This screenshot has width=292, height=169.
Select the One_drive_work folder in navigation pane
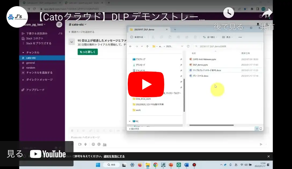[141, 99]
